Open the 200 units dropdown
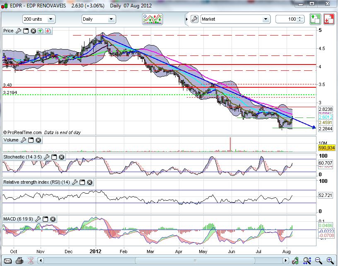The height and width of the screenshot is (266, 338). (39, 19)
